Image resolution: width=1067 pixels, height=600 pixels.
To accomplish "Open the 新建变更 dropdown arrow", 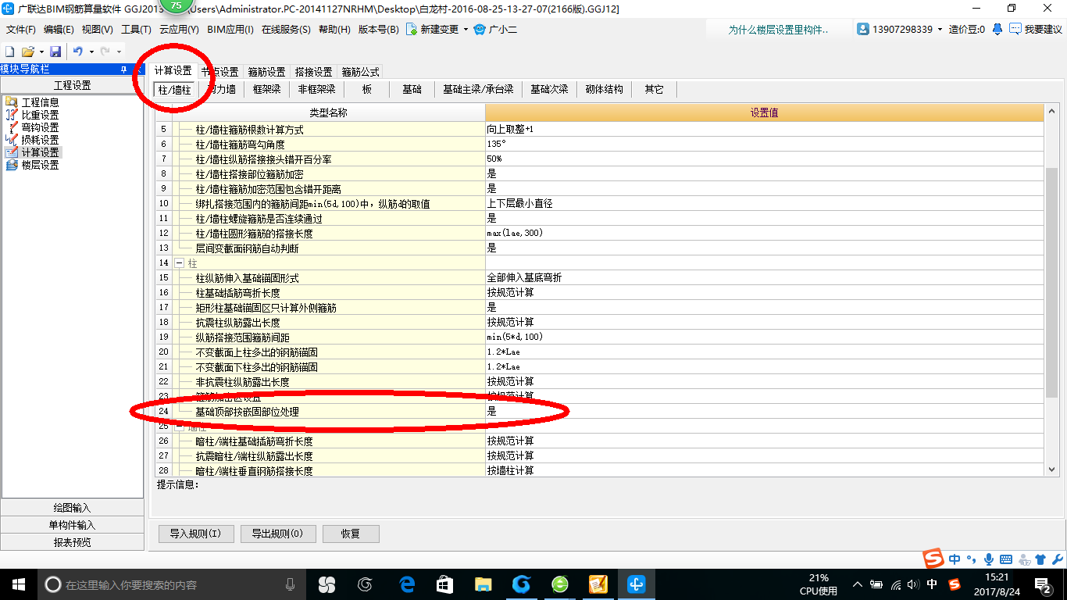I will click(x=466, y=30).
